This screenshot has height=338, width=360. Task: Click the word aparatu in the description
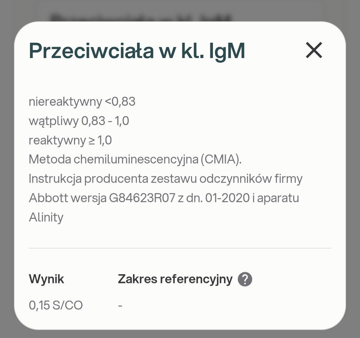(x=278, y=198)
